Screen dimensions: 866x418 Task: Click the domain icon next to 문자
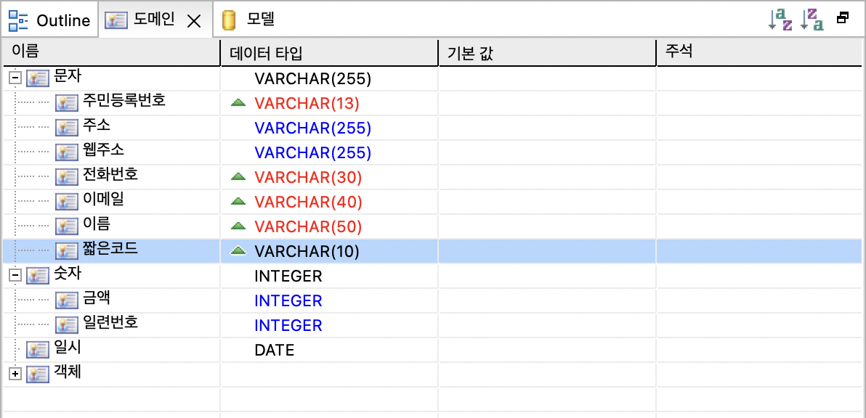[36, 79]
